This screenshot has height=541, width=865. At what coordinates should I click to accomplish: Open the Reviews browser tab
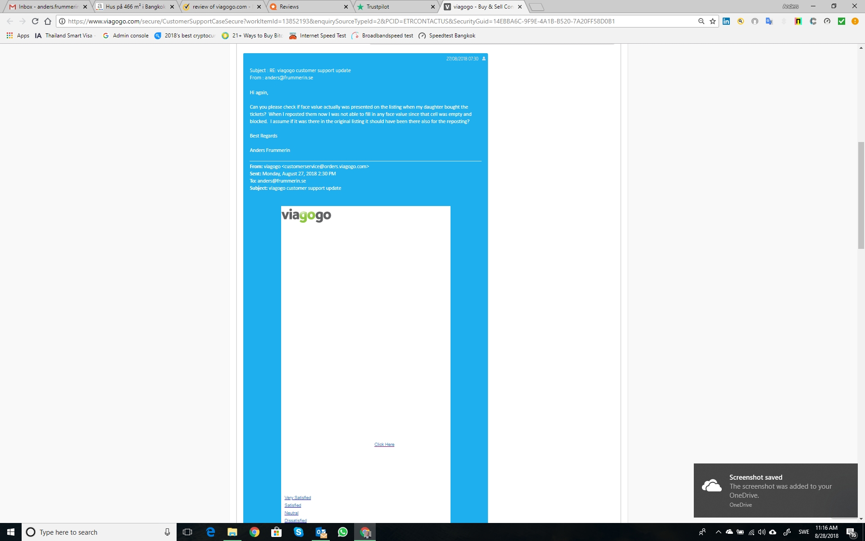point(289,7)
